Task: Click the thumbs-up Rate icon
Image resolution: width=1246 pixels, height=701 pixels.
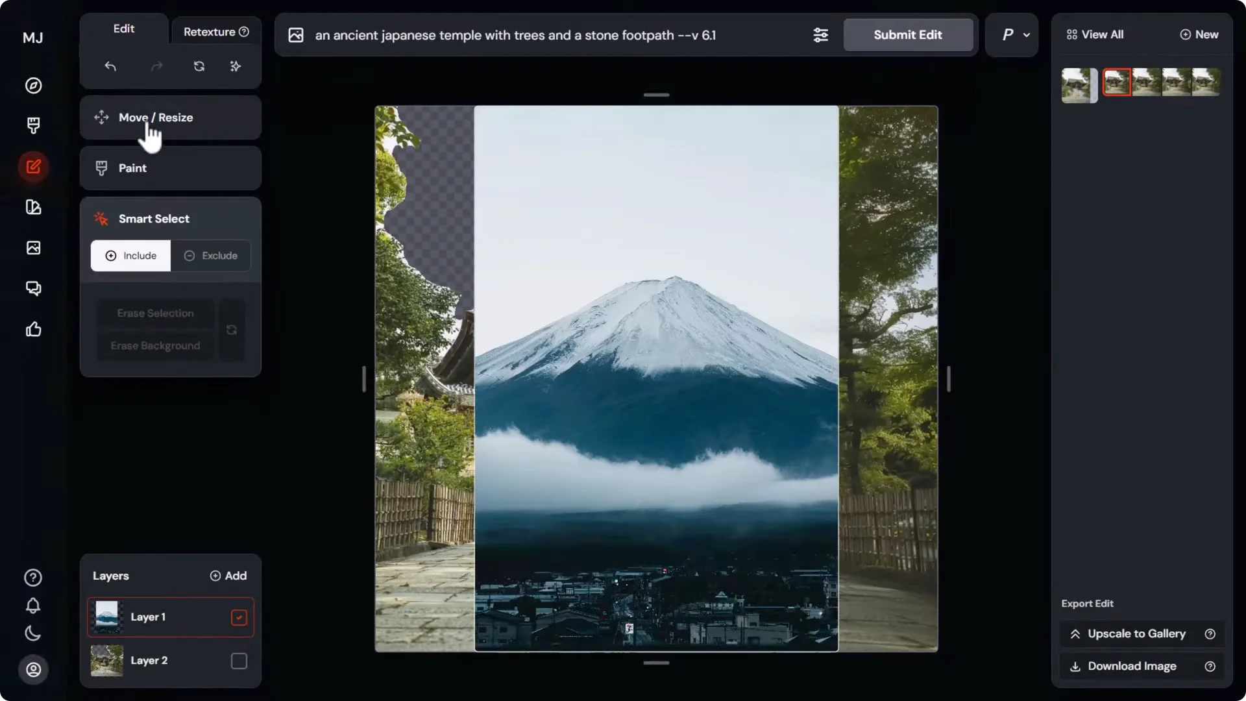Action: pyautogui.click(x=33, y=330)
